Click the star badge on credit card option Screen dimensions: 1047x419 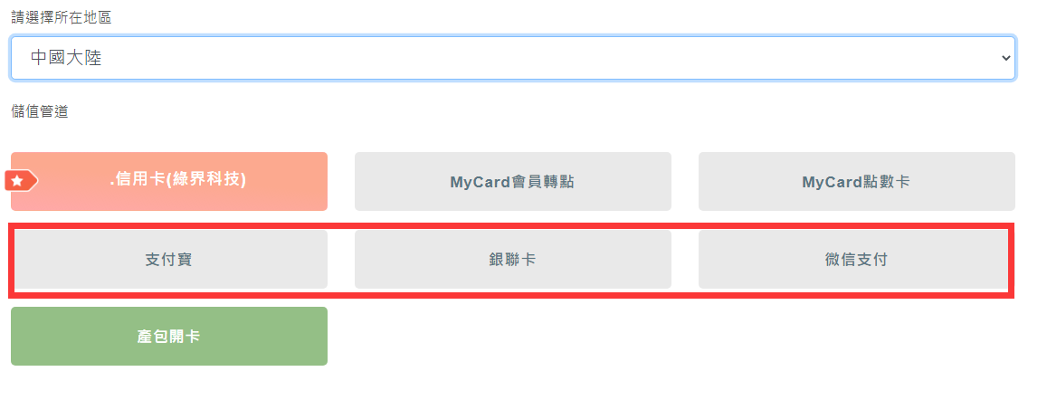coord(21,181)
